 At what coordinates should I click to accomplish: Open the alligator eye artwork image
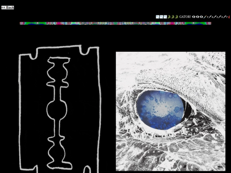click(171, 111)
